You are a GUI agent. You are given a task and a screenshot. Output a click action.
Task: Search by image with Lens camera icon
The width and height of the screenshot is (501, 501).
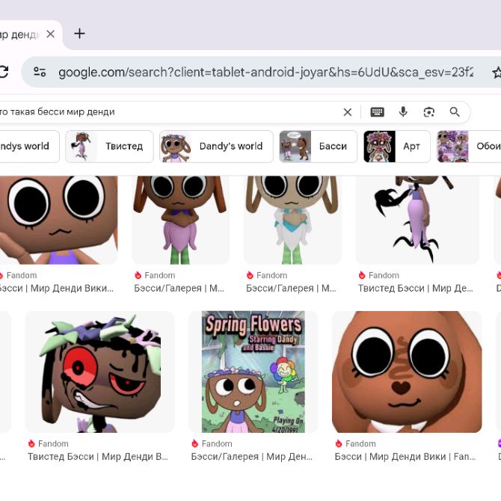[x=428, y=112]
